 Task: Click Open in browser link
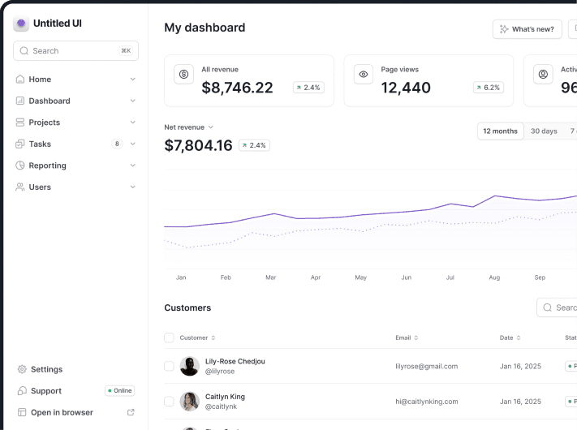click(x=75, y=412)
